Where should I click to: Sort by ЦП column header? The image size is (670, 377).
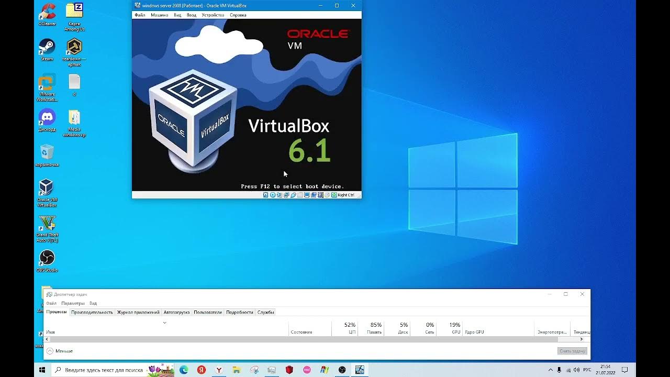[345, 328]
